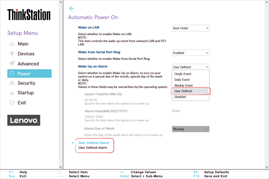
Task: Click the Devices icon in sidebar
Action: [12, 54]
